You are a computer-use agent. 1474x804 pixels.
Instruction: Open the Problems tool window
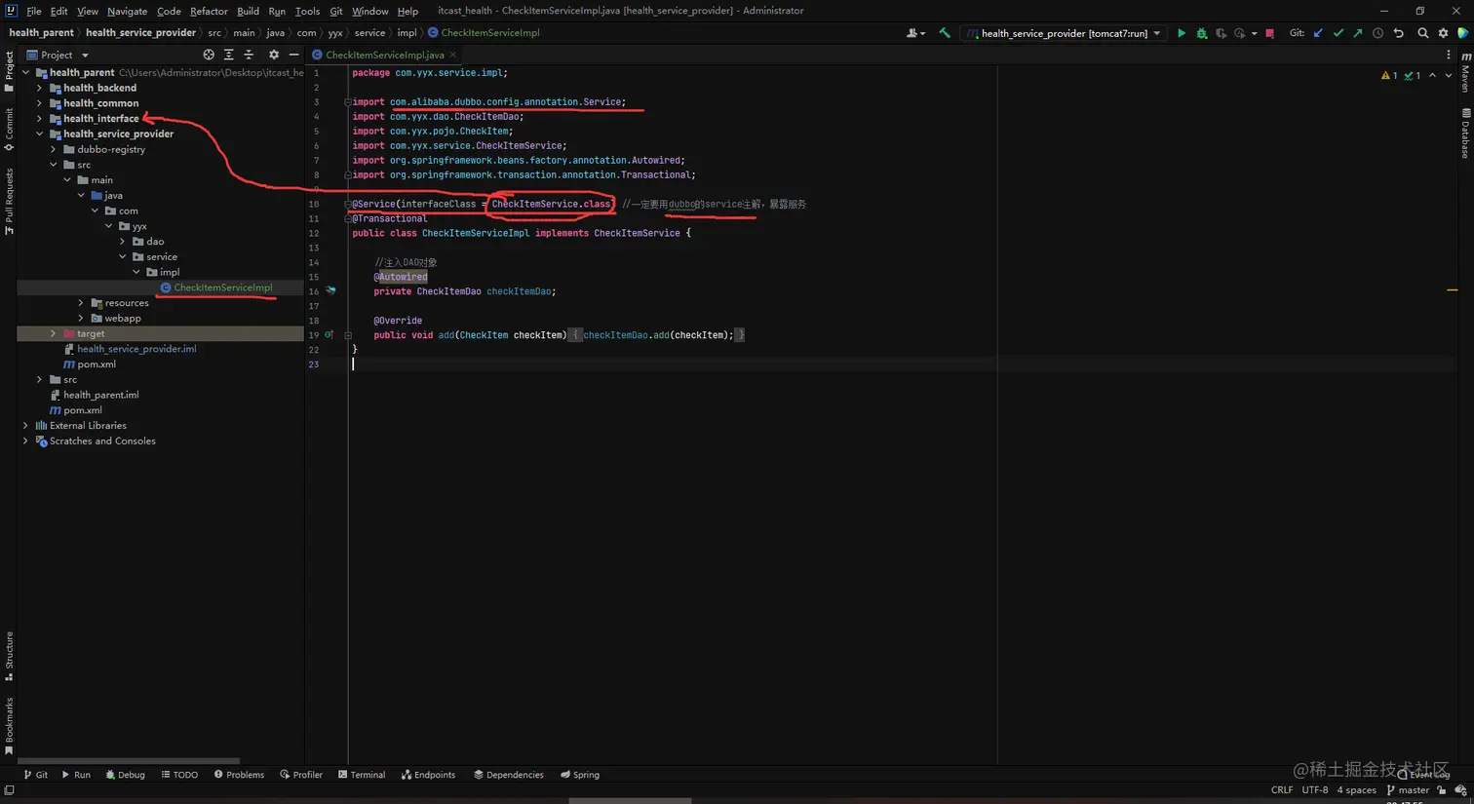239,775
